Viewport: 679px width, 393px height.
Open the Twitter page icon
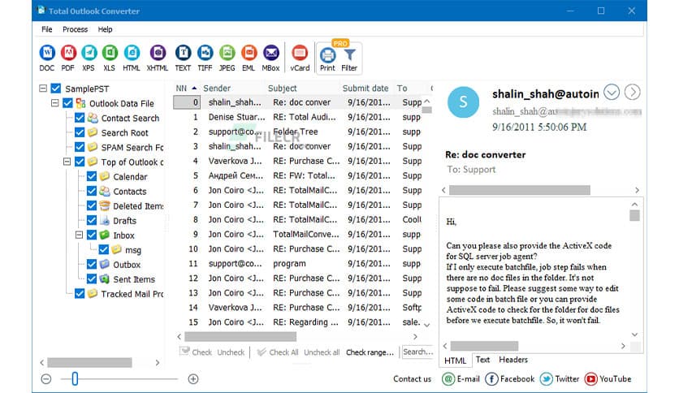coord(546,379)
